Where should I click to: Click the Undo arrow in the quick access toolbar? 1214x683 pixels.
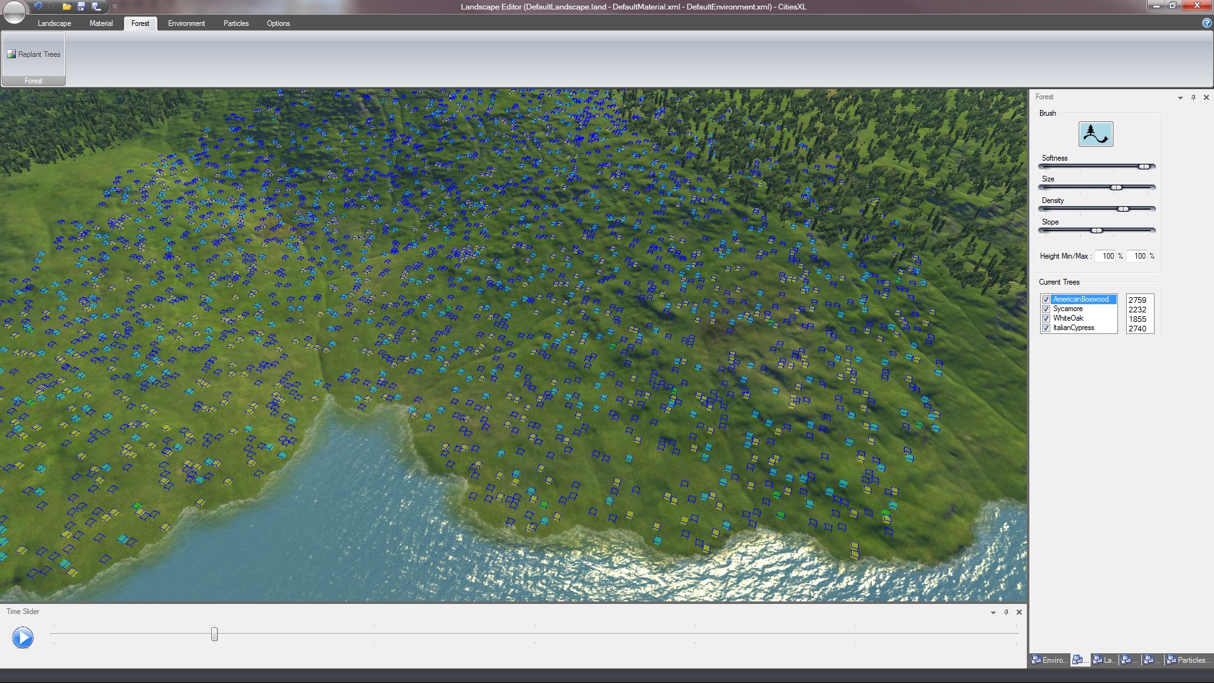point(38,6)
